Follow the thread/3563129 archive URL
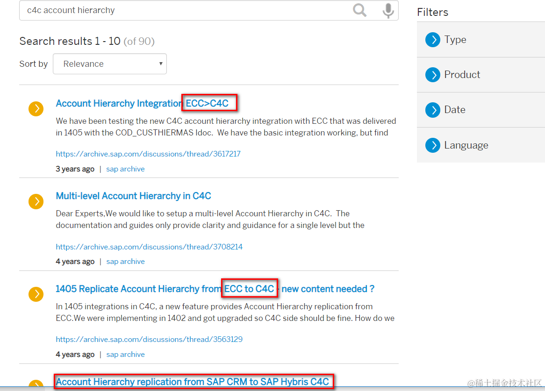This screenshot has height=391, width=545. (149, 339)
